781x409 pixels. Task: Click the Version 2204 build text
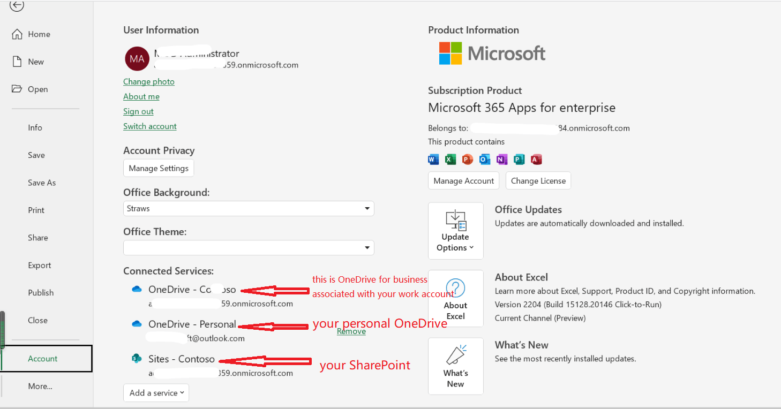pos(578,305)
